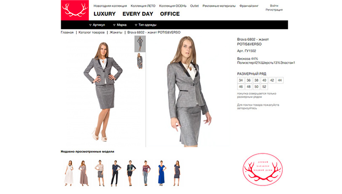Click the round red antler emblem
This screenshot has height=194, width=342.
point(263,170)
